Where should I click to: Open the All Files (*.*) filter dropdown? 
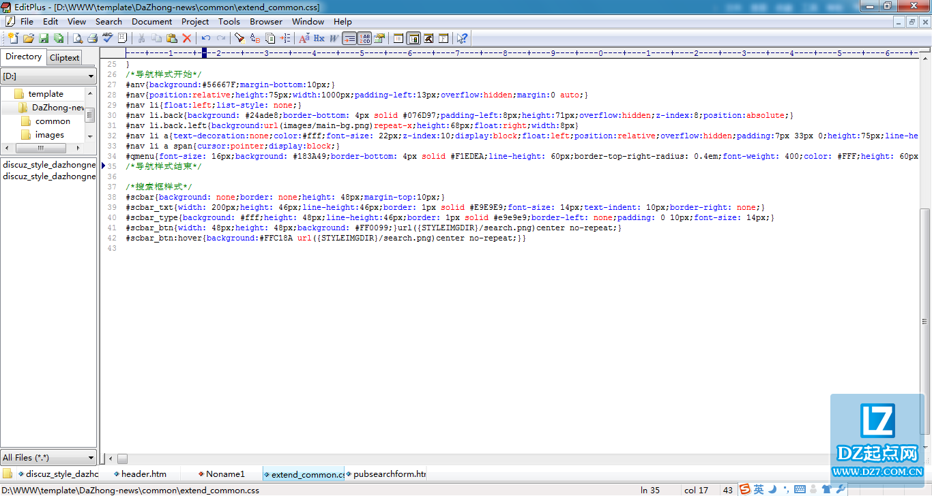click(x=48, y=457)
